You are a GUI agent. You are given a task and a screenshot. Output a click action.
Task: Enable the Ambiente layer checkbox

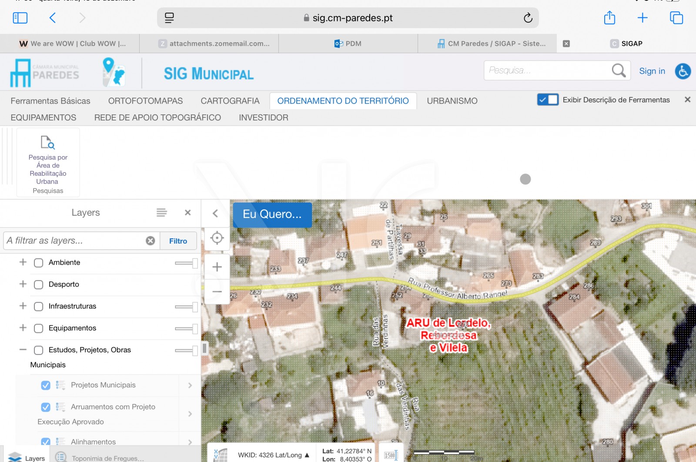(x=39, y=263)
